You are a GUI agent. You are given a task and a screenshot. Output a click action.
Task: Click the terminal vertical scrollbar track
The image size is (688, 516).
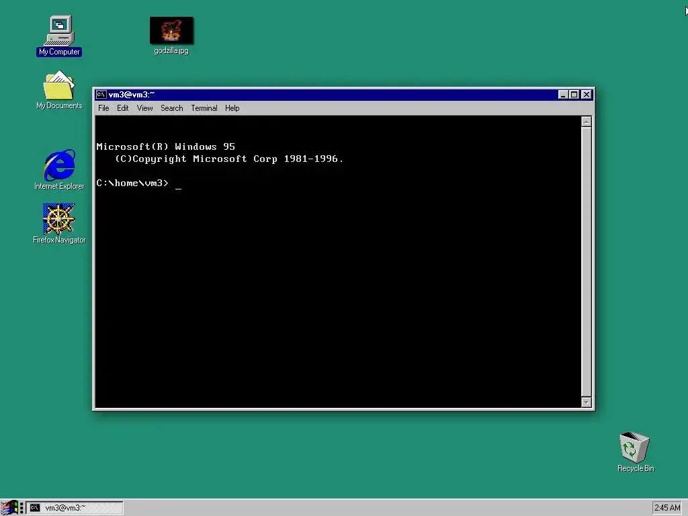click(x=586, y=262)
